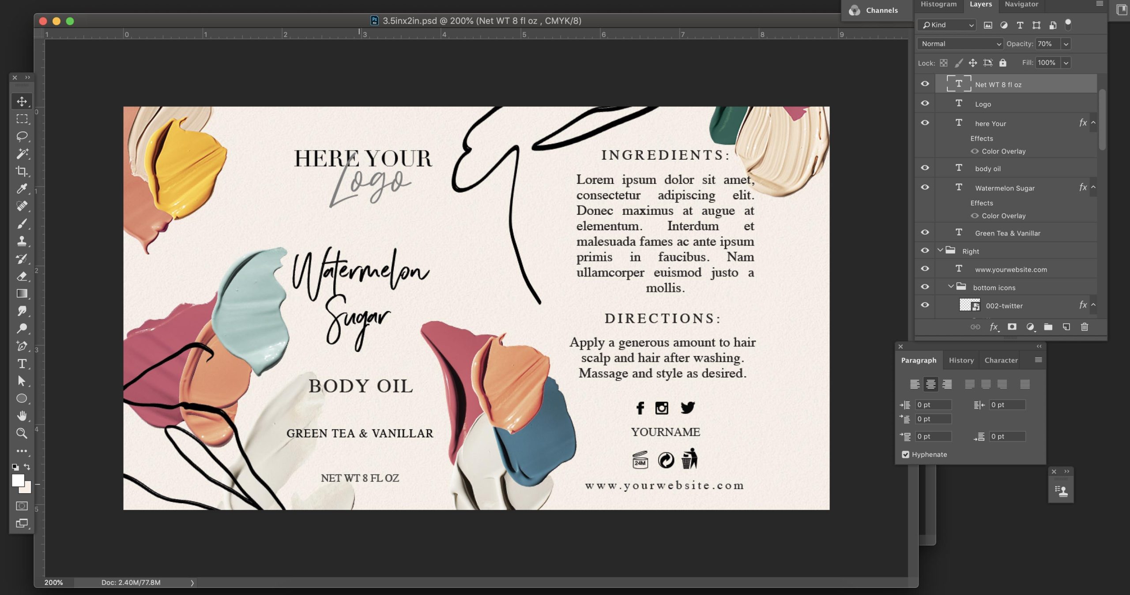Viewport: 1130px width, 595px height.
Task: Uncheck the Hyphenate checkbox
Action: pos(905,454)
